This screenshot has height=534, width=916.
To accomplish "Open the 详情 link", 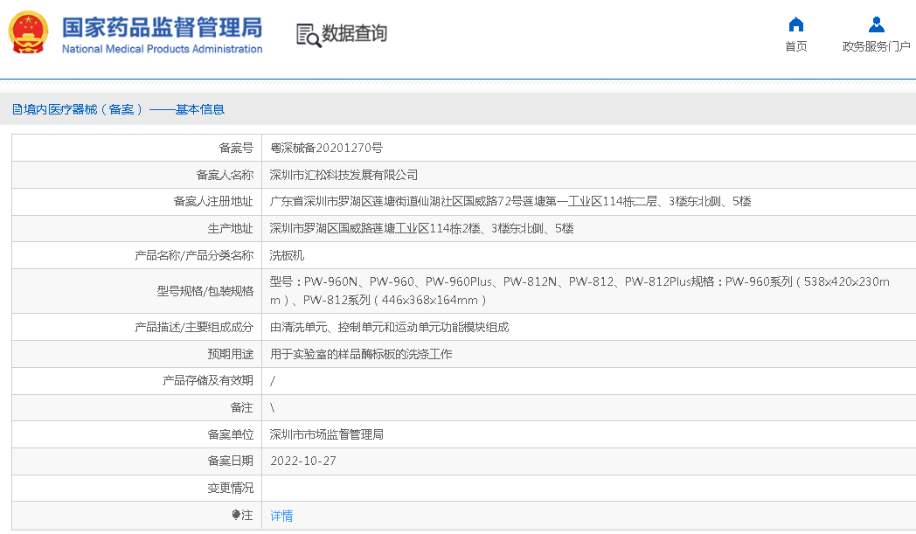I will 281,516.
